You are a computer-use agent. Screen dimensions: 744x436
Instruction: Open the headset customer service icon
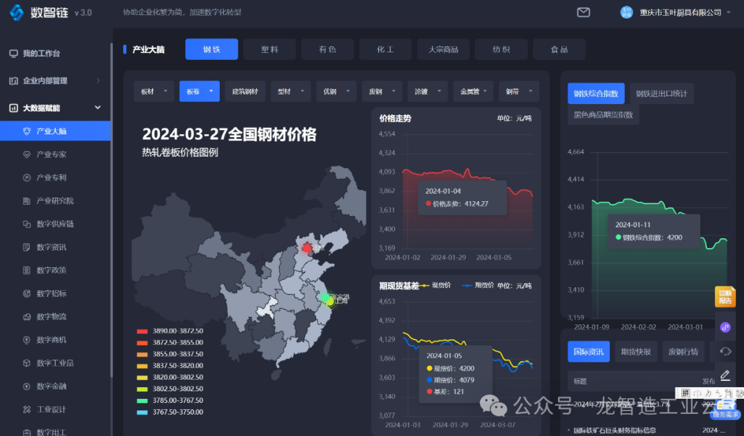(x=725, y=351)
